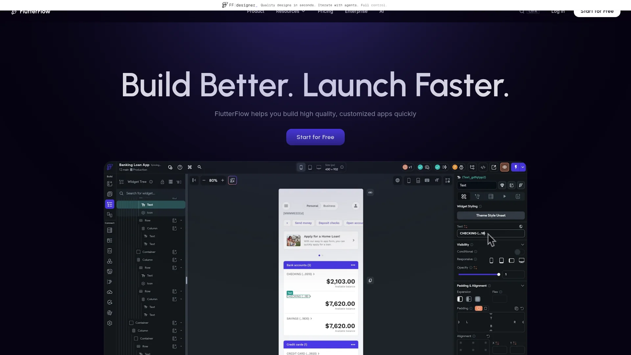
Task: Open the Credit cards (1) more menu
Action: click(x=353, y=345)
